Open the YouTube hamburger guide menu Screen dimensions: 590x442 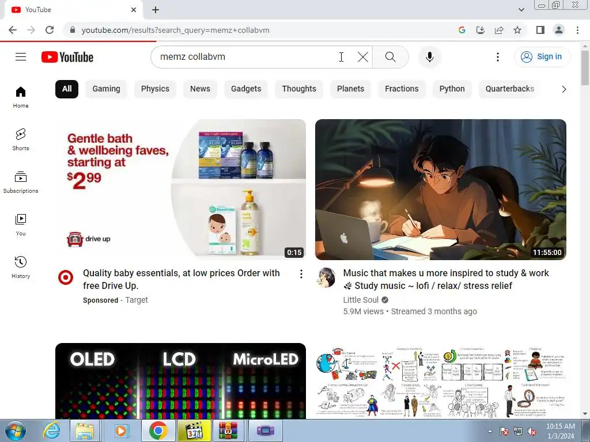coord(21,57)
